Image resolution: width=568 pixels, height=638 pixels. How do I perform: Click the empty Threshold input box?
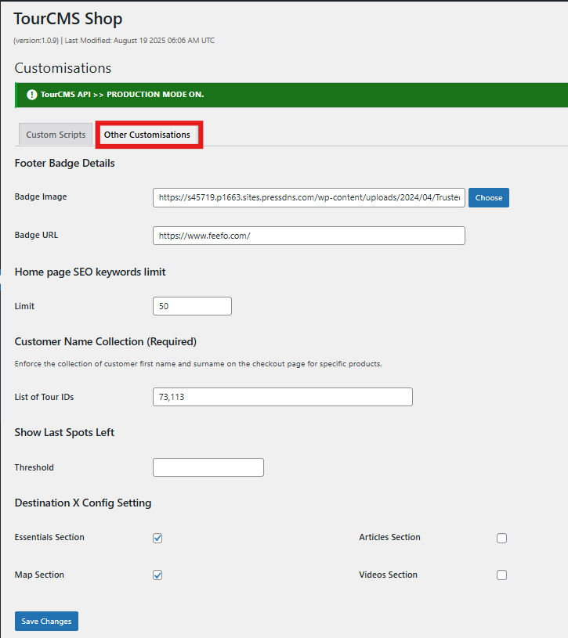208,467
